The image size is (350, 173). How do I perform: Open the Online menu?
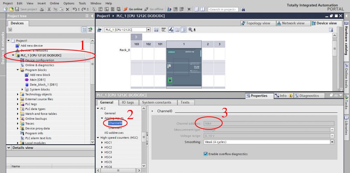[x=55, y=4]
